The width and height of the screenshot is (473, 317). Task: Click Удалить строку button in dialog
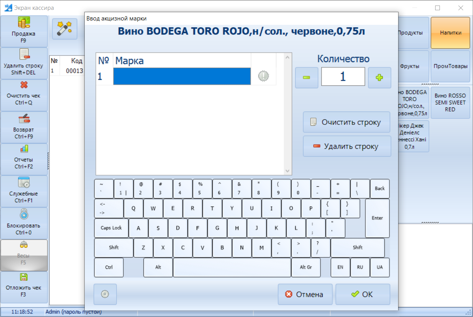(x=346, y=146)
